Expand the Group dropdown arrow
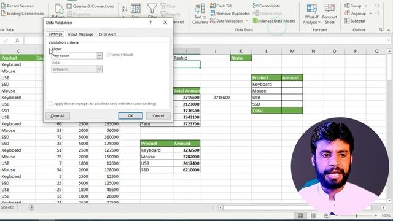Screen dimensions: 393x221 coord(366,6)
